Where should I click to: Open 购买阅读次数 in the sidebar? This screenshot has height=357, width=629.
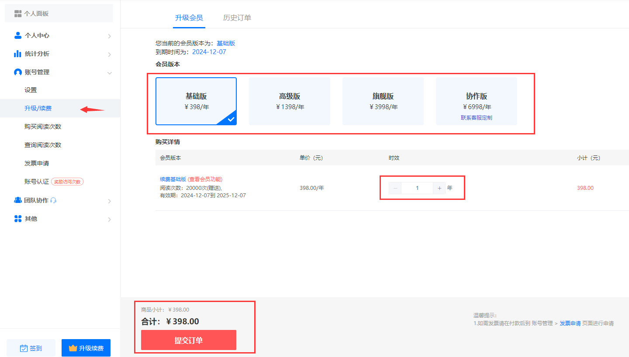click(43, 127)
